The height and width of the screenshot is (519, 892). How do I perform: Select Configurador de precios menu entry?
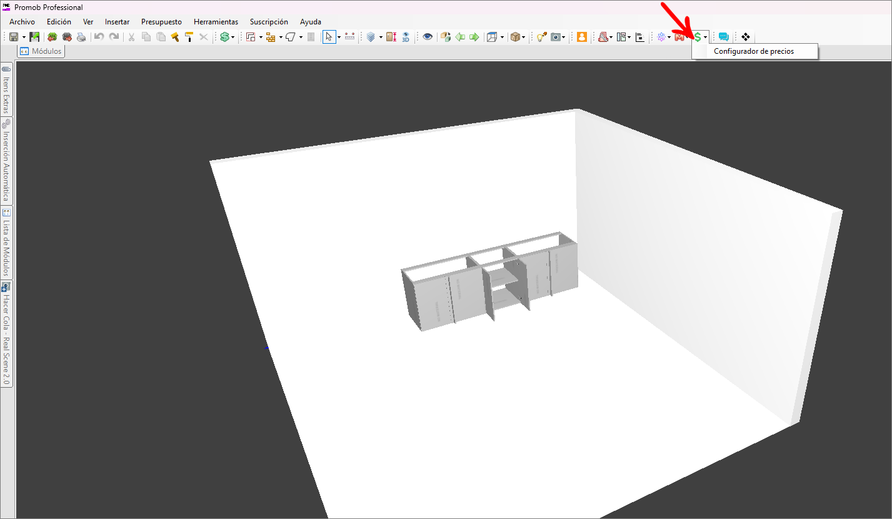754,51
